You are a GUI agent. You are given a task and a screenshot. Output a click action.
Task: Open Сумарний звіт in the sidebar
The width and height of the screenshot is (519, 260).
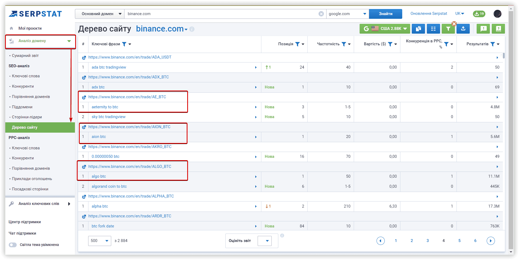point(25,56)
